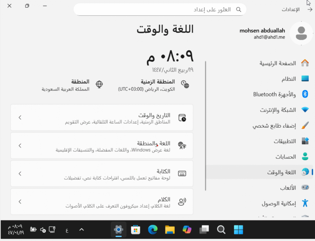315x241 pixels.
Task: Open Microsoft Edge from the taskbar
Action: point(153,230)
